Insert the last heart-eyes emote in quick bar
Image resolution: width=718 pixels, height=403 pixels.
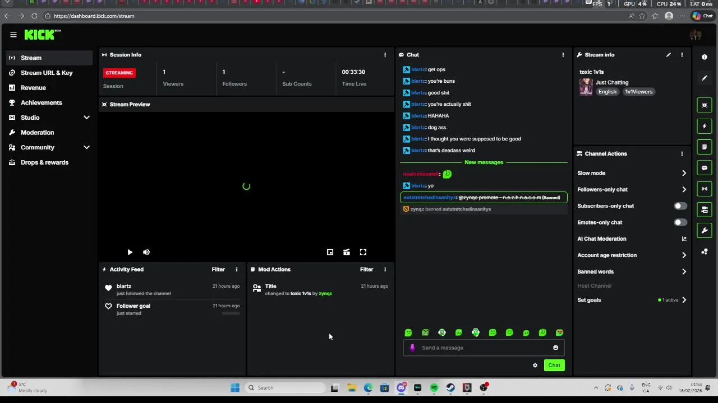click(x=560, y=333)
